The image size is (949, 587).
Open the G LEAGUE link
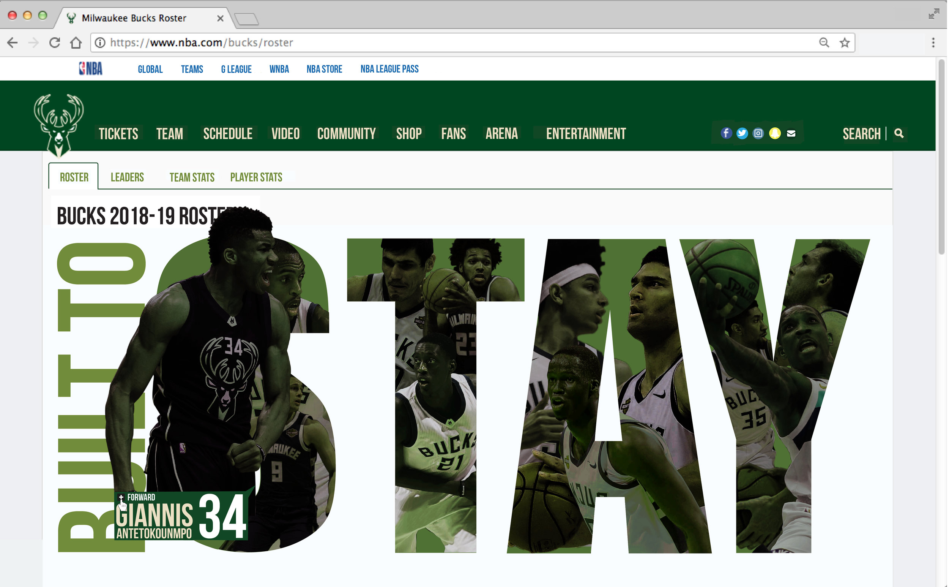236,69
